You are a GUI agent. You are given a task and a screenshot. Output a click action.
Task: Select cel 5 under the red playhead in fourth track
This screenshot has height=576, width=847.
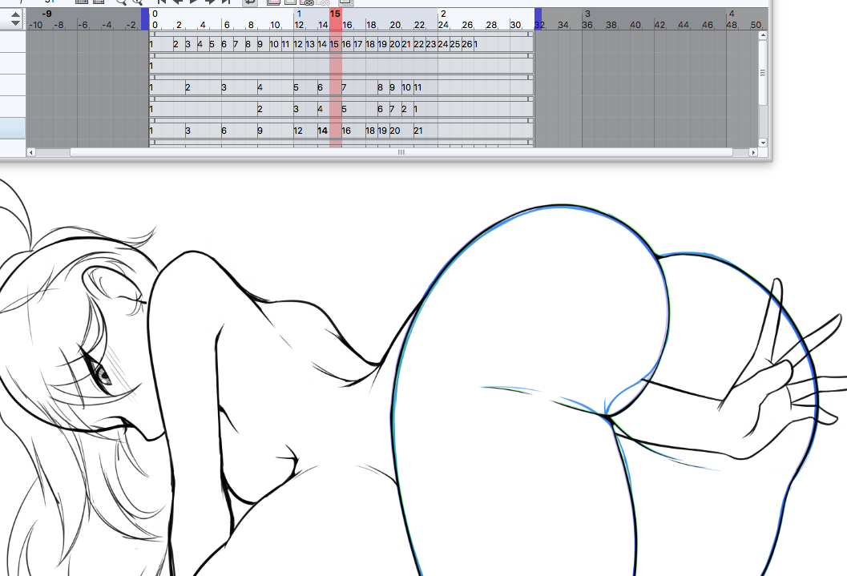(x=344, y=109)
